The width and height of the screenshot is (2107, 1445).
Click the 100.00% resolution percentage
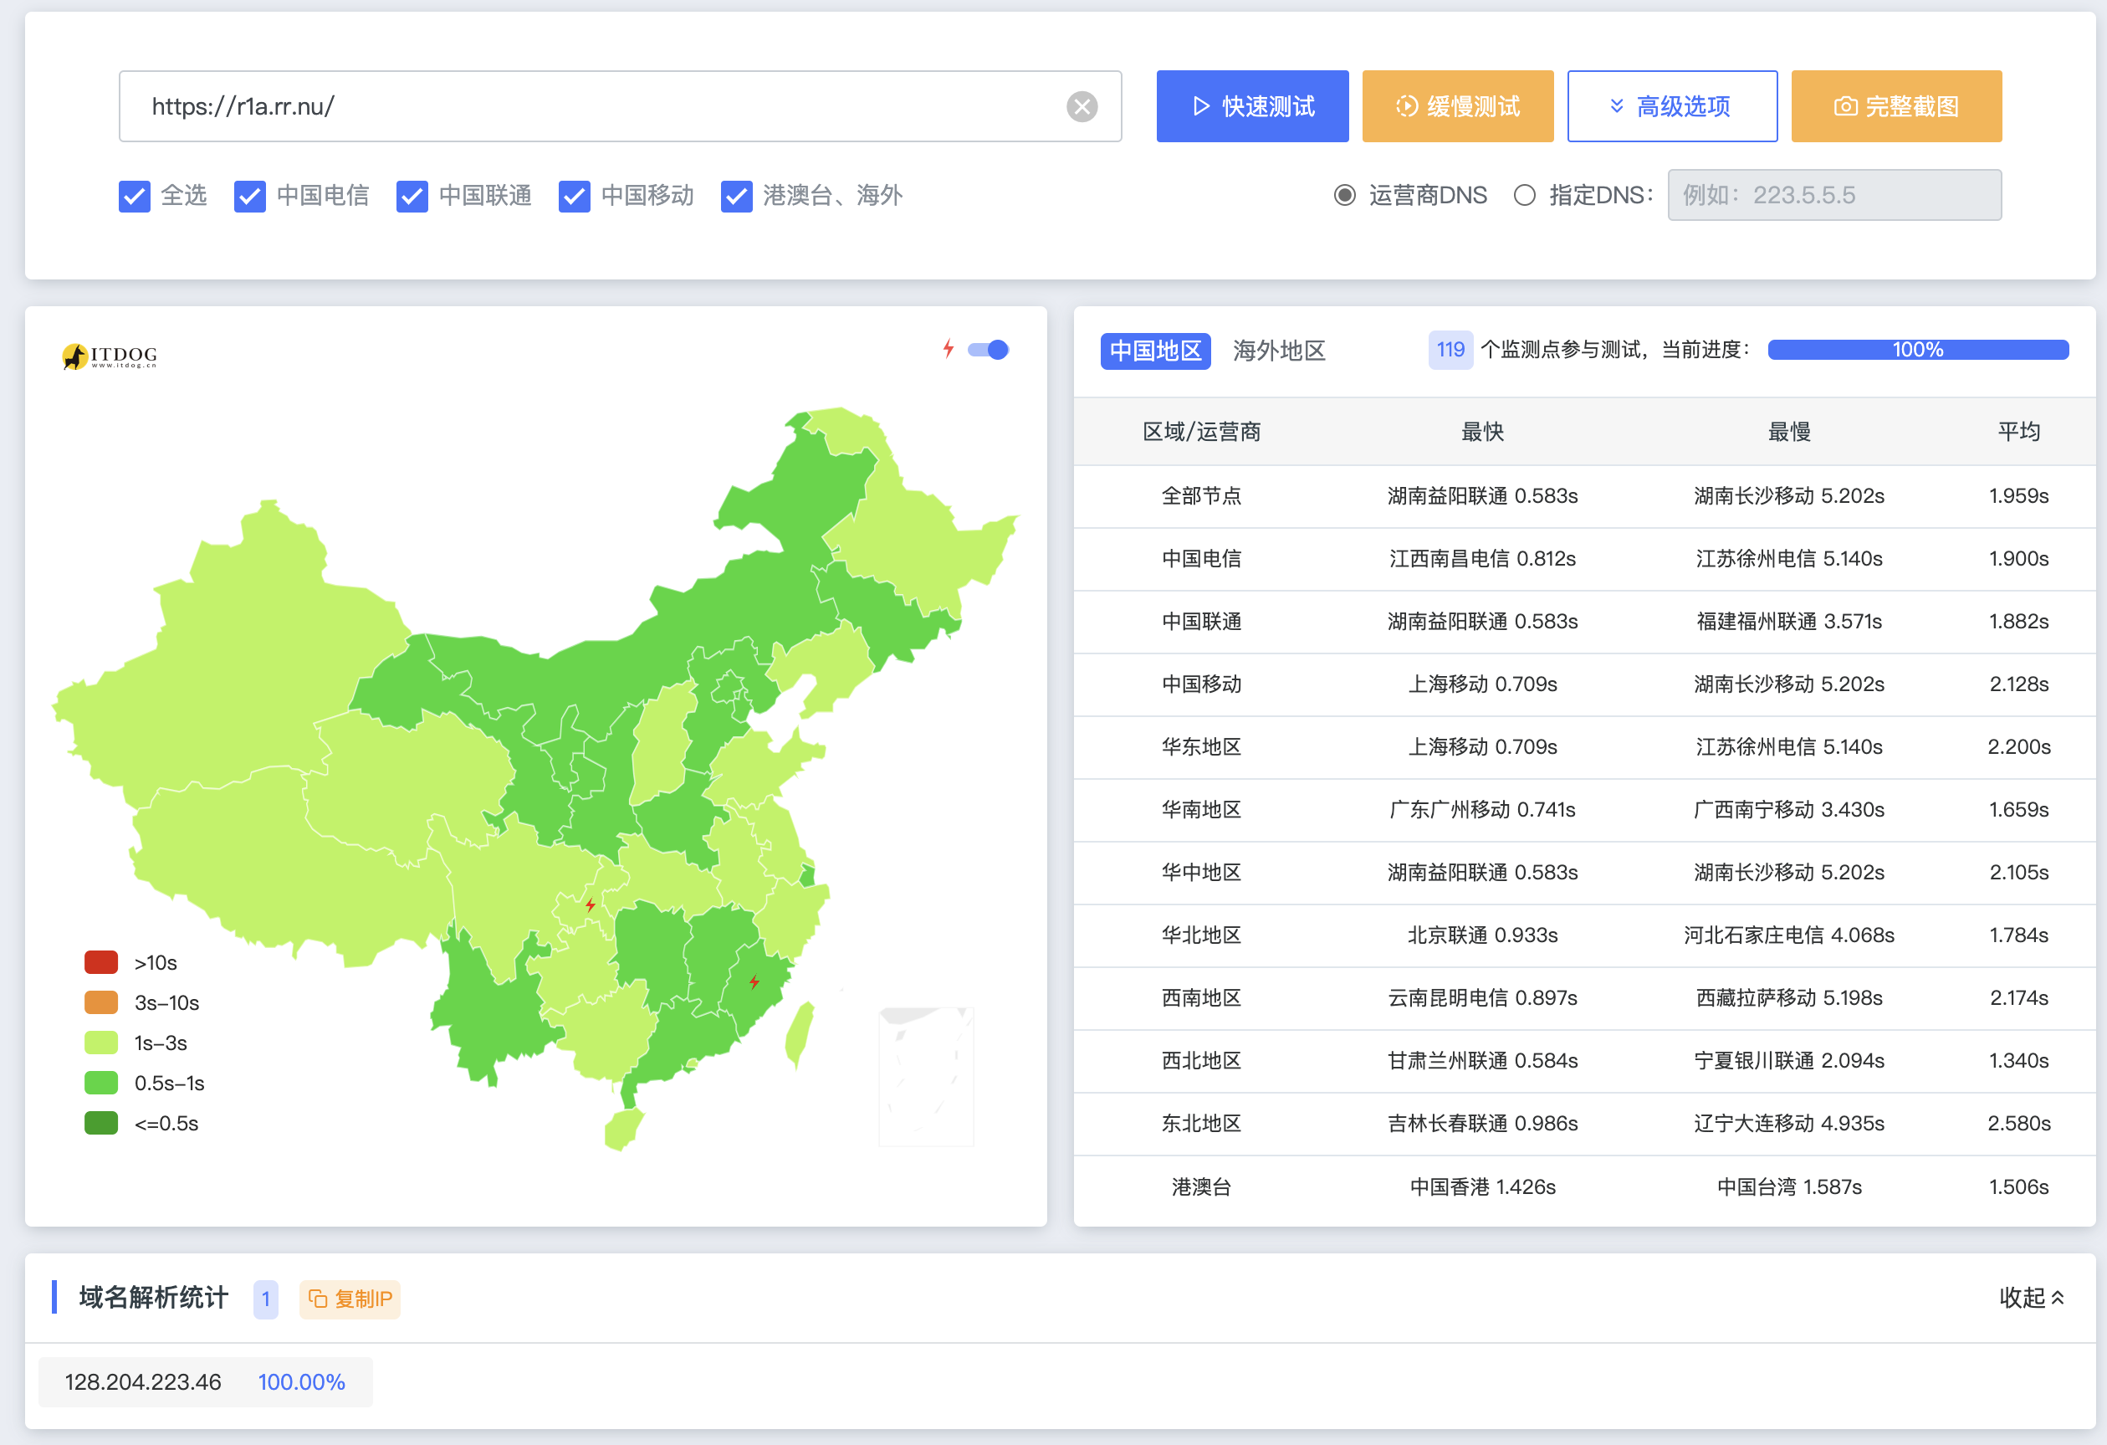tap(301, 1382)
